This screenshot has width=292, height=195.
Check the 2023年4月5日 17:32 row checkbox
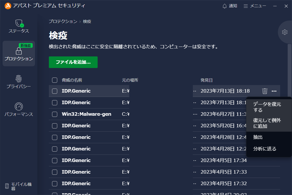pos(55,183)
